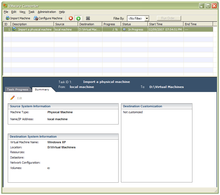
Task: Click the 'Not customized' text
Action: [133, 112]
